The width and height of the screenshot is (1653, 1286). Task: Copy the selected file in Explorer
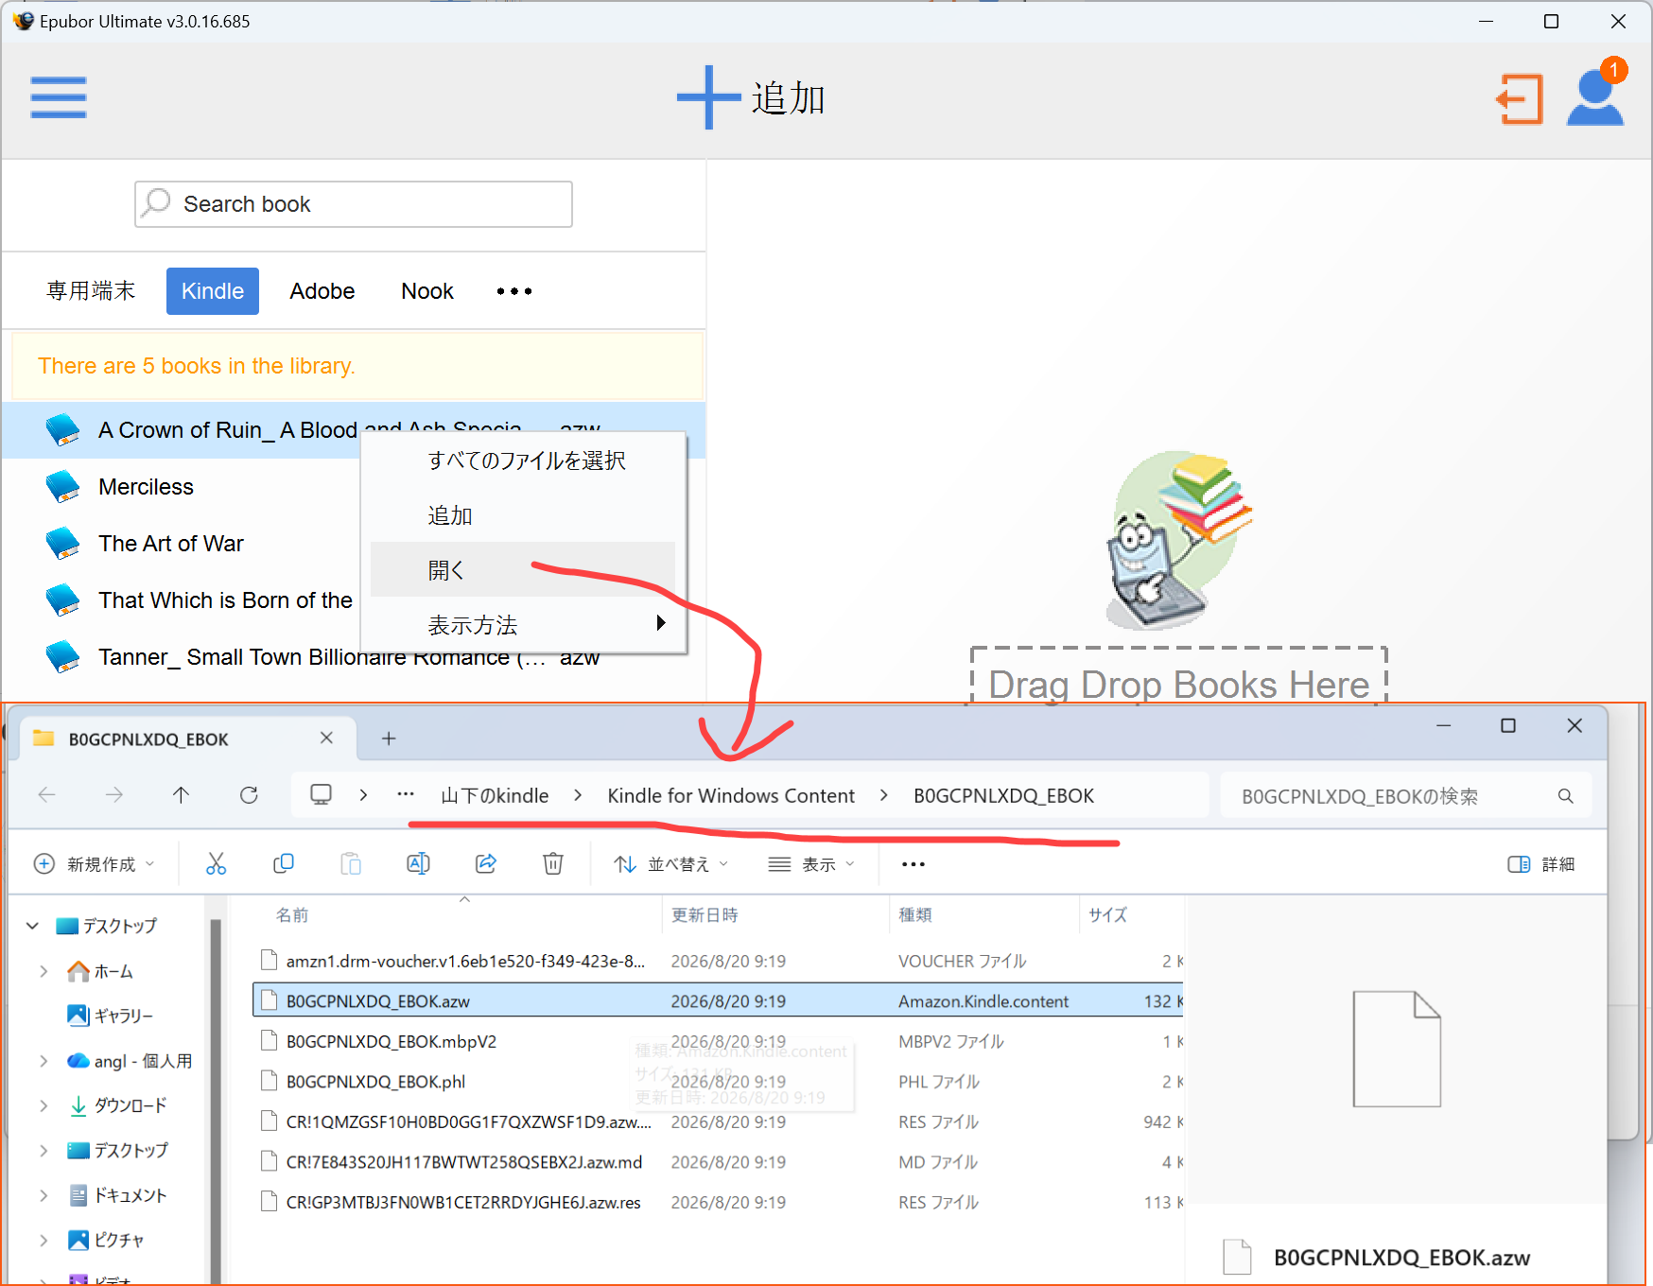[x=284, y=863]
